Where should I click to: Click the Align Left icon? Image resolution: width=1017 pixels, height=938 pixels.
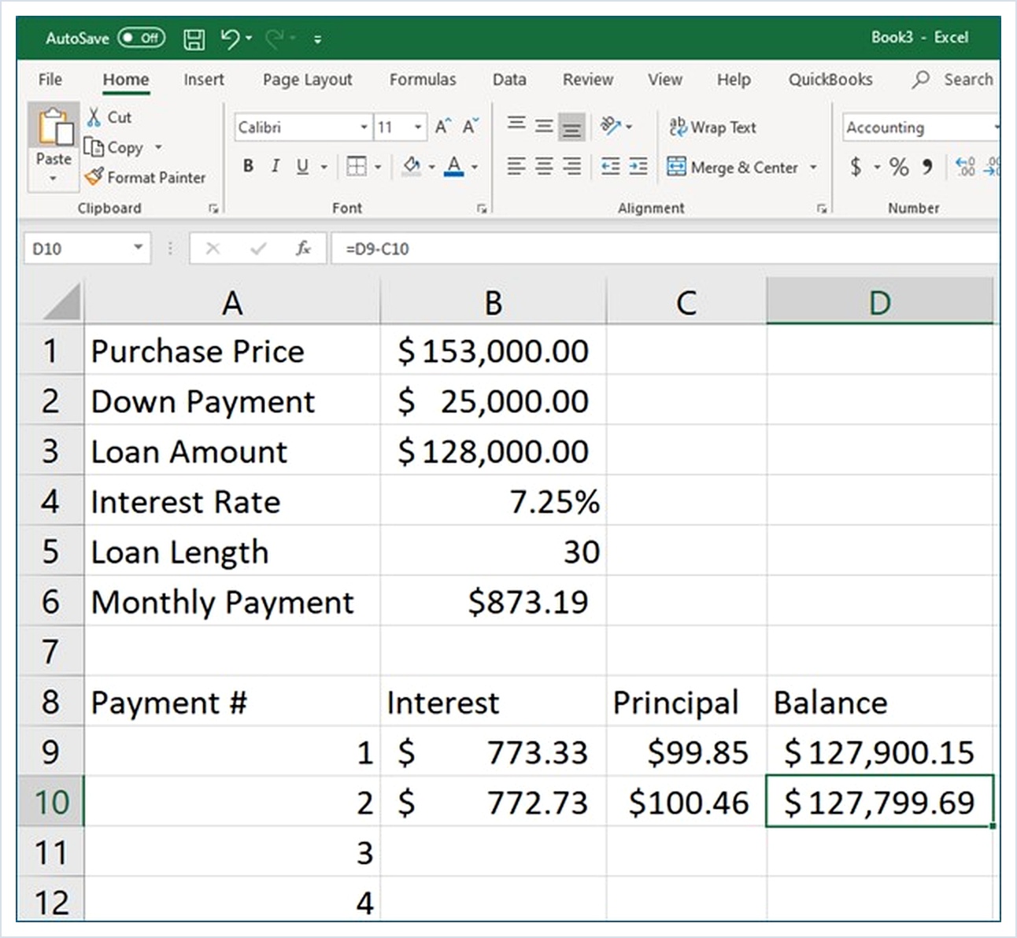(x=516, y=166)
